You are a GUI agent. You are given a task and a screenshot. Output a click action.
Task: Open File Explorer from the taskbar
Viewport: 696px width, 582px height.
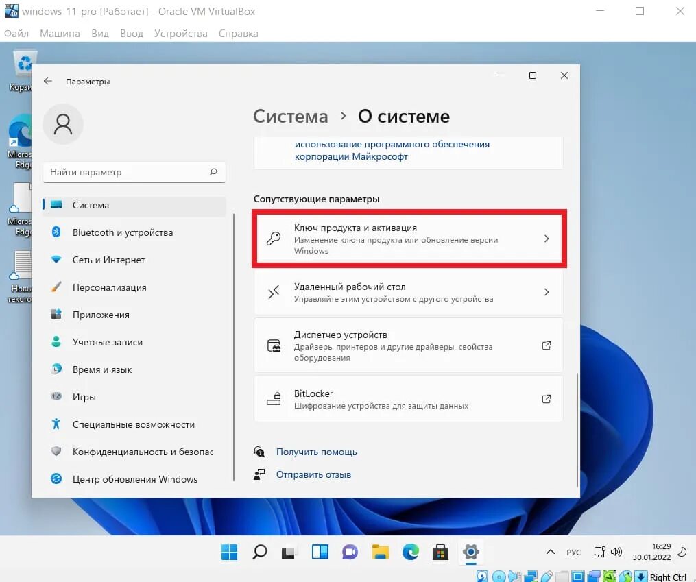point(381,553)
